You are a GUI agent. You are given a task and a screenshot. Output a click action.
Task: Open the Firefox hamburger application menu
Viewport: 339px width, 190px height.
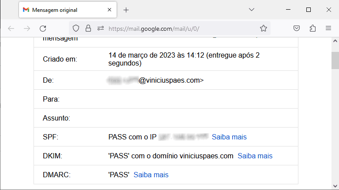pos(328,29)
